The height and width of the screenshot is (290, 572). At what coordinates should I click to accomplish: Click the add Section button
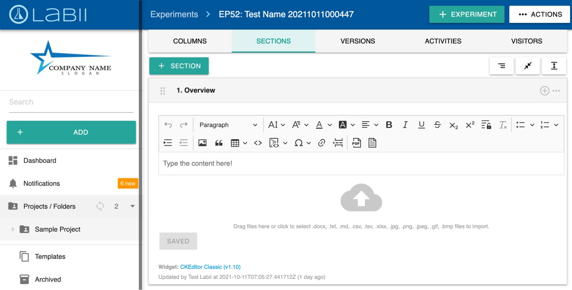179,66
